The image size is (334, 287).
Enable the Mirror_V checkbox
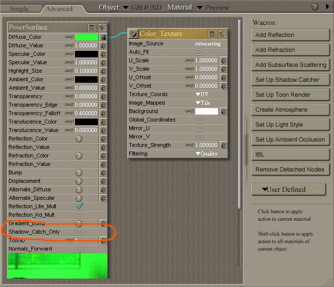[x=200, y=137]
